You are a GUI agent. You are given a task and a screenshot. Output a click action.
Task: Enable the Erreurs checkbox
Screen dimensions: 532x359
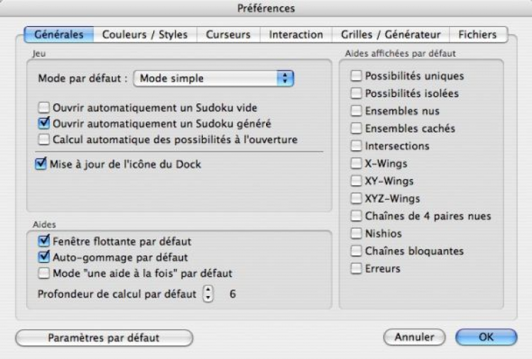click(356, 268)
